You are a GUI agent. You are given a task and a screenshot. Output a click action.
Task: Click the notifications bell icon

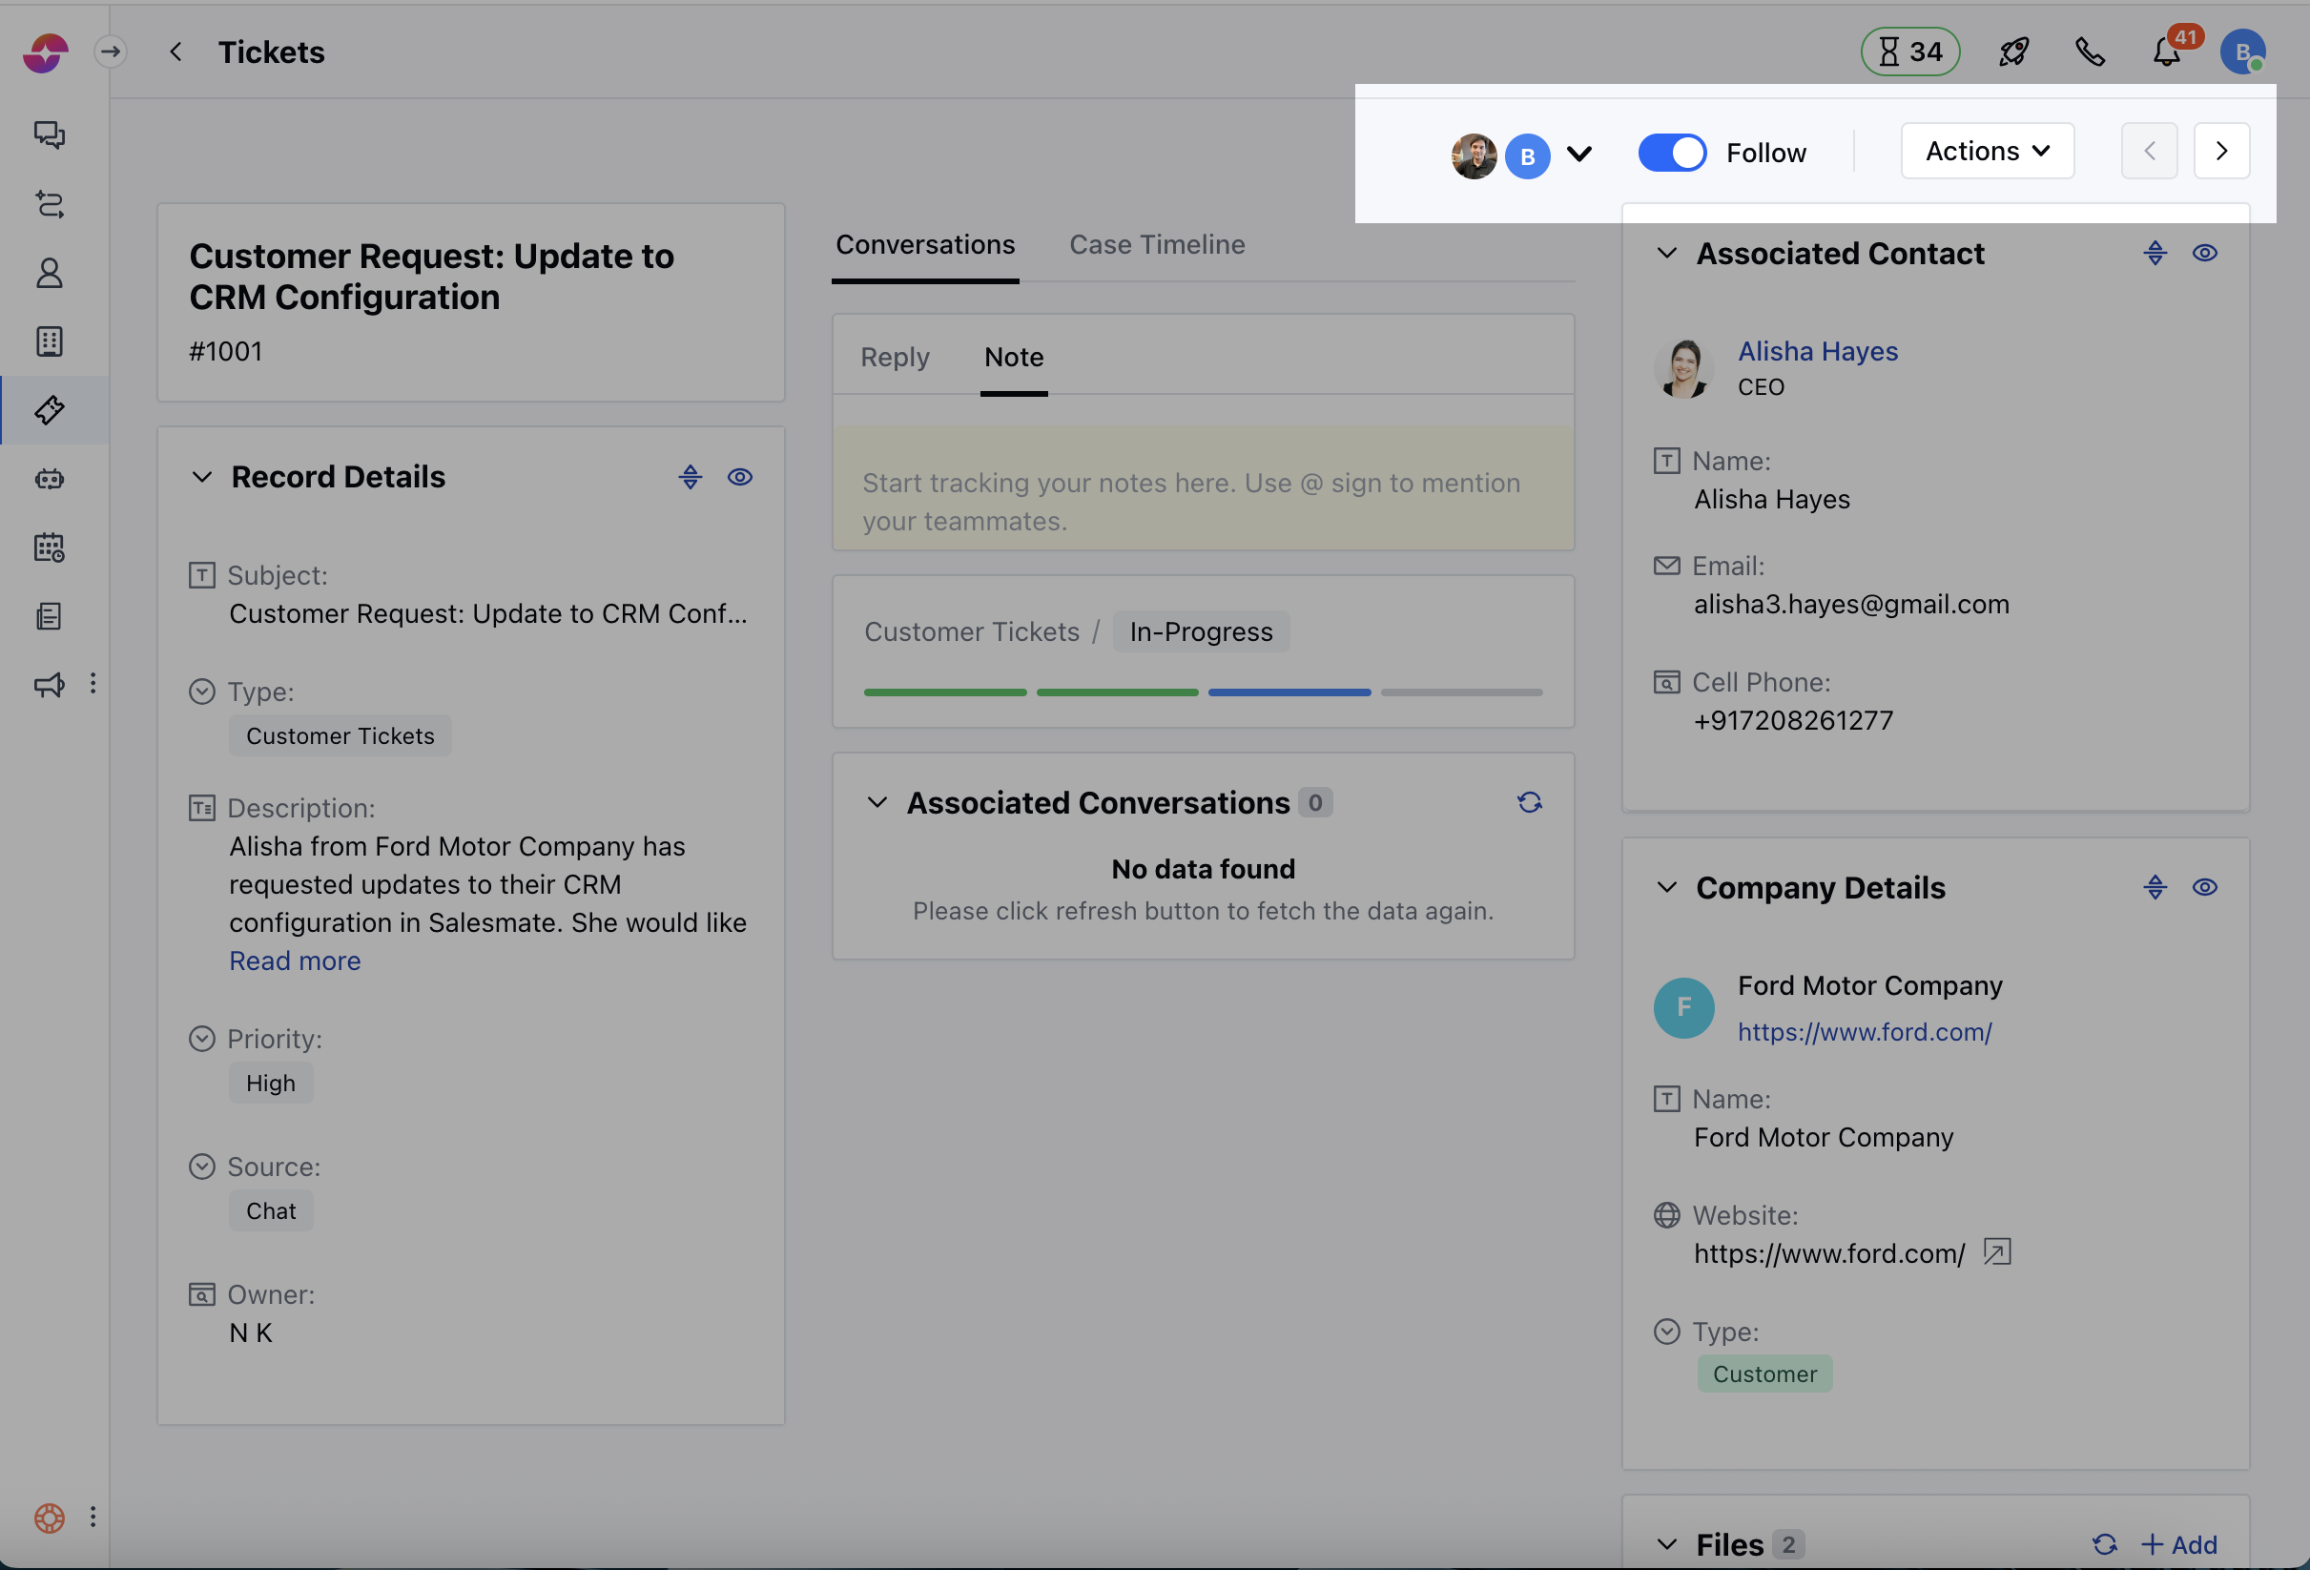[2166, 52]
